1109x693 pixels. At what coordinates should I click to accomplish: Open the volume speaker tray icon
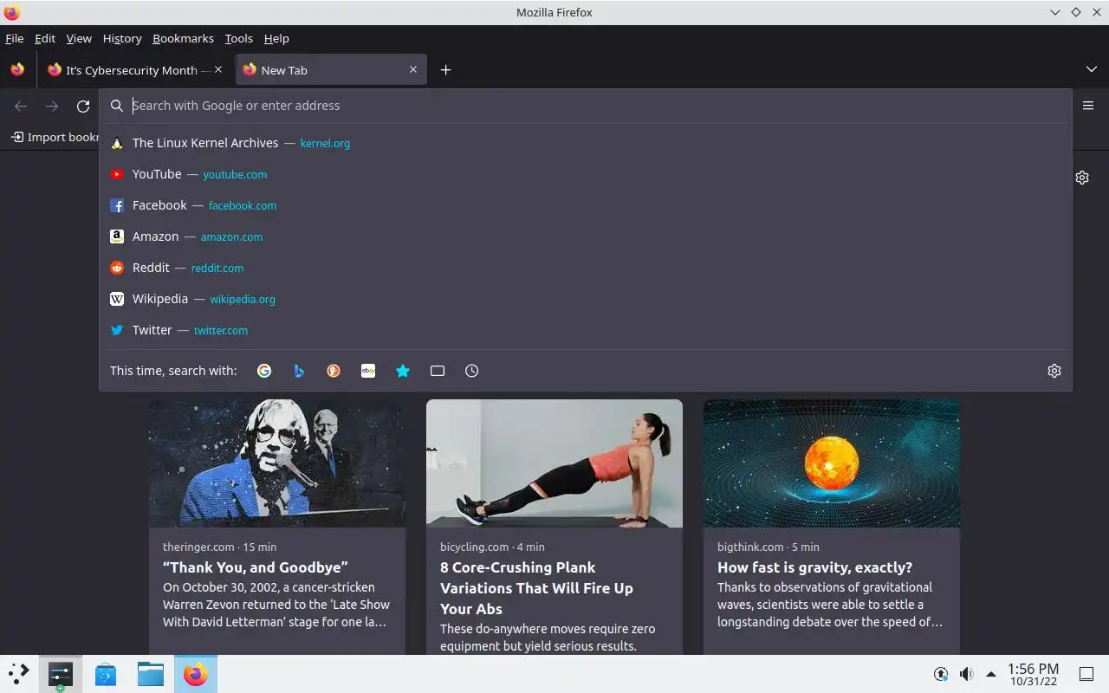(966, 674)
